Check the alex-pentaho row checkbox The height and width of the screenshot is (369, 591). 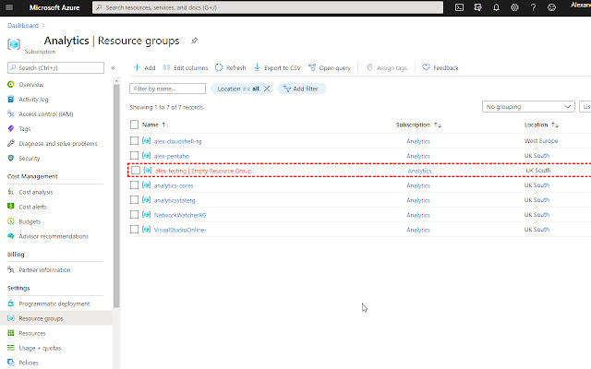[x=134, y=156]
